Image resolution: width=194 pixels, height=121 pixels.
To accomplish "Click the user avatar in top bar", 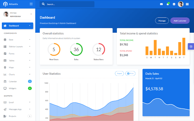I will (x=180, y=4).
